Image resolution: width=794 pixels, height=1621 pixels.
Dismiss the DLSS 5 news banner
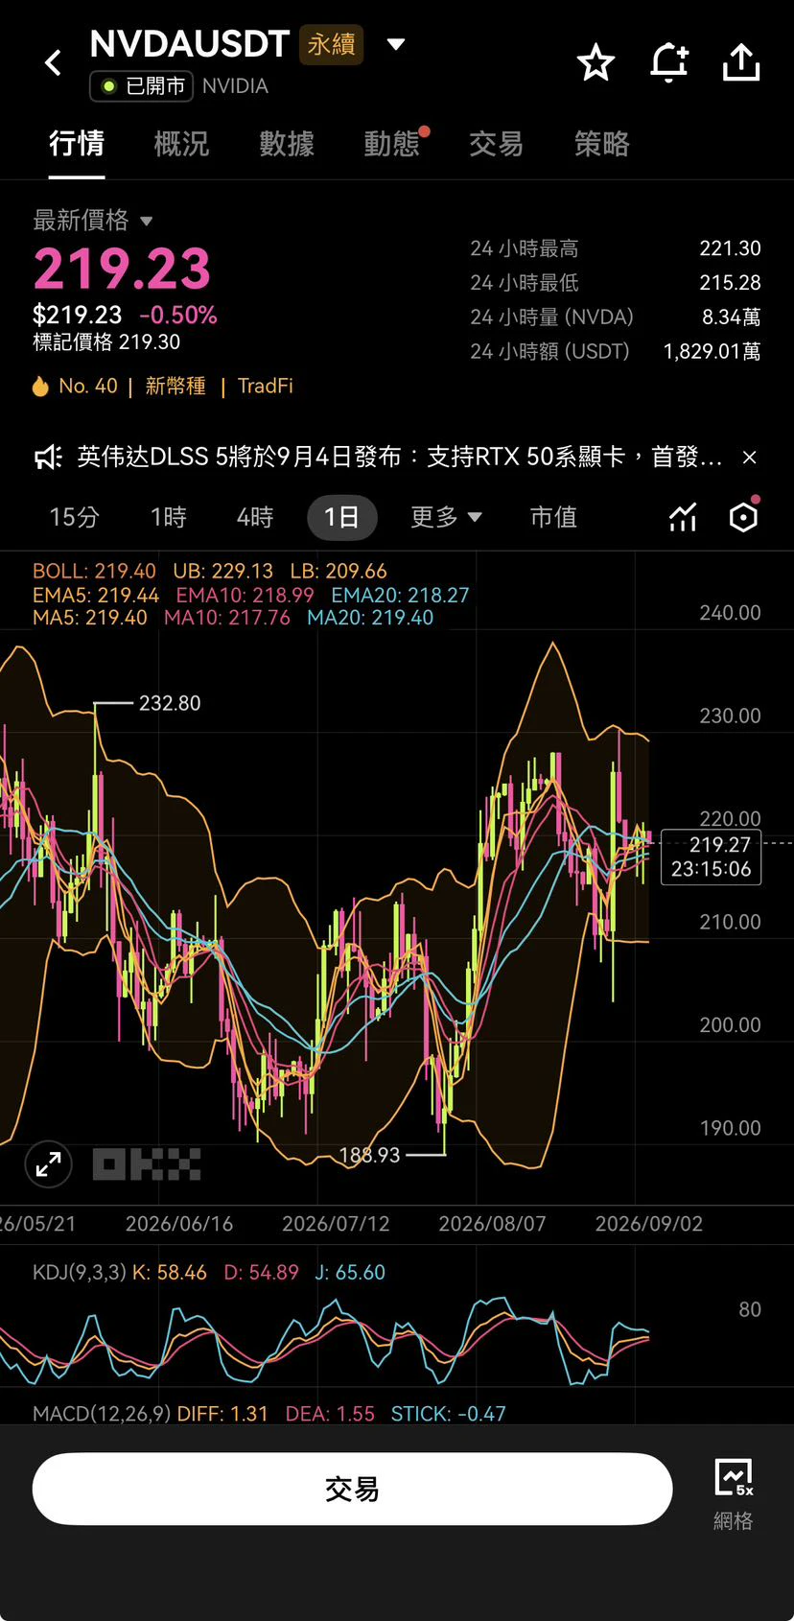coord(750,458)
